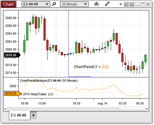Image resolution: width=154 pixels, height=125 pixels.
Task: Select the ES ##-## chart tab
Action: (x=20, y=115)
